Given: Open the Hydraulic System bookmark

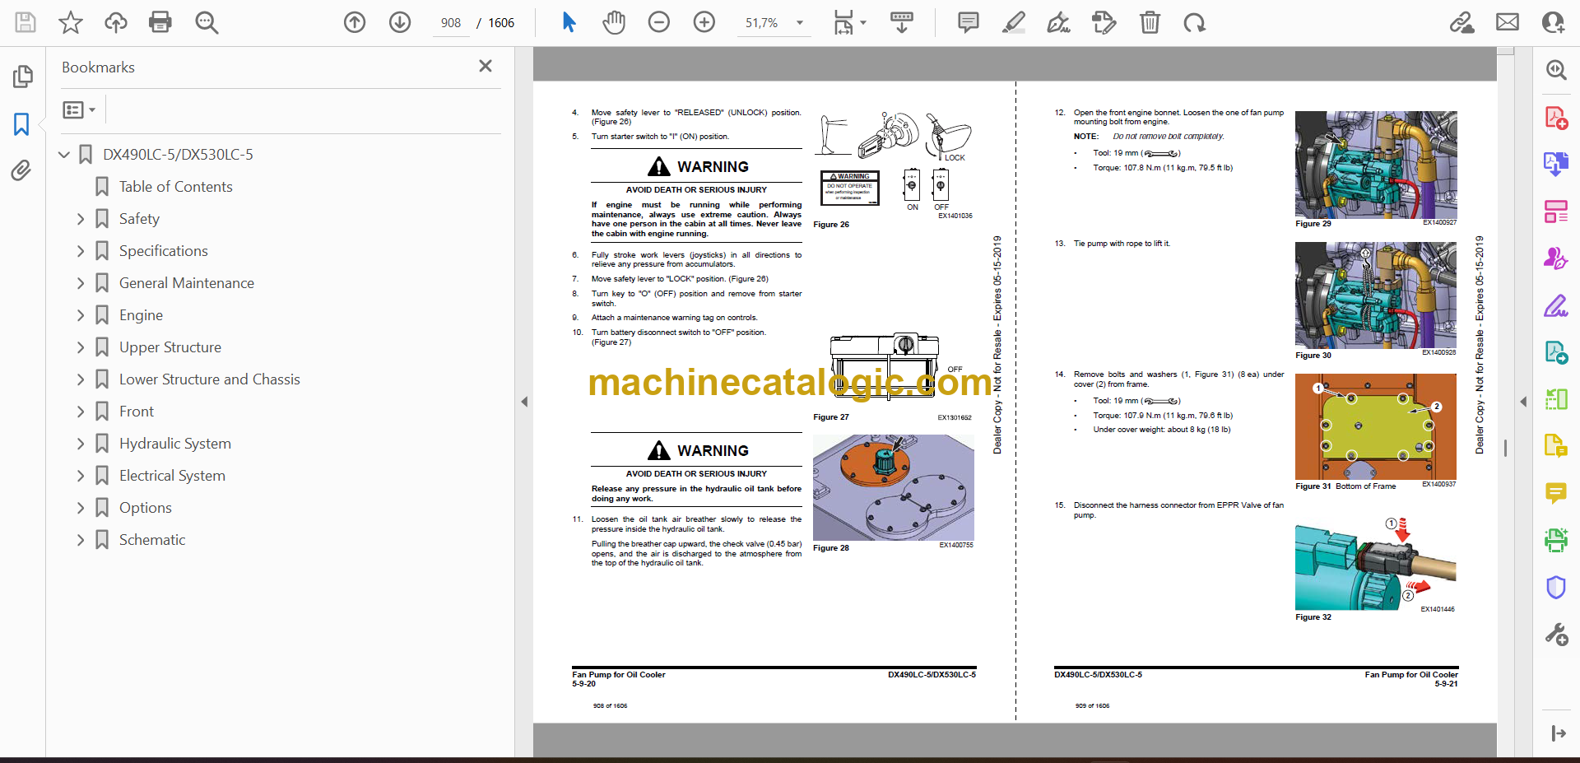Looking at the screenshot, I should (174, 444).
